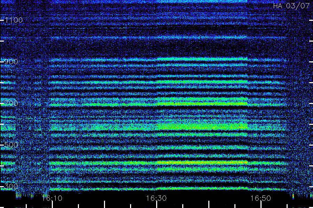Click the 300 frequency axis label
This screenshot has width=313, height=208.
pos(11,187)
